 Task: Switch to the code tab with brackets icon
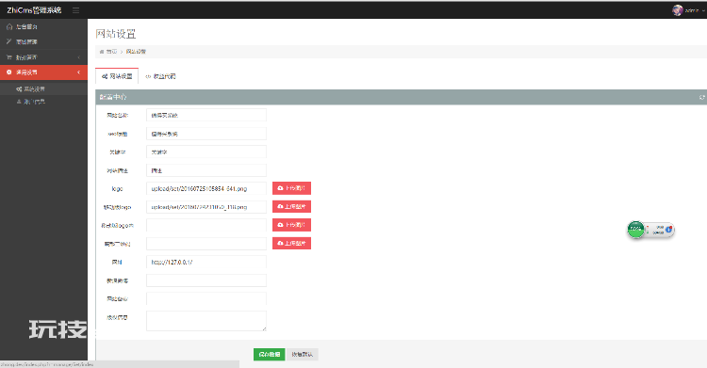pos(160,76)
